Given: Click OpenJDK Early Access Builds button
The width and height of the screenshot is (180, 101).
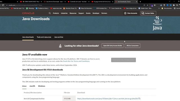Looking at the screenshot, I should point(112,45).
